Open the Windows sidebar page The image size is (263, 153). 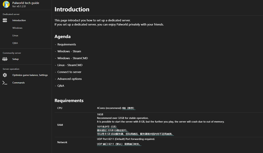point(17,28)
